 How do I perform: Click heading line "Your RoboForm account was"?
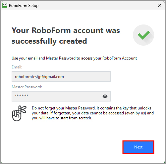coord(66,30)
